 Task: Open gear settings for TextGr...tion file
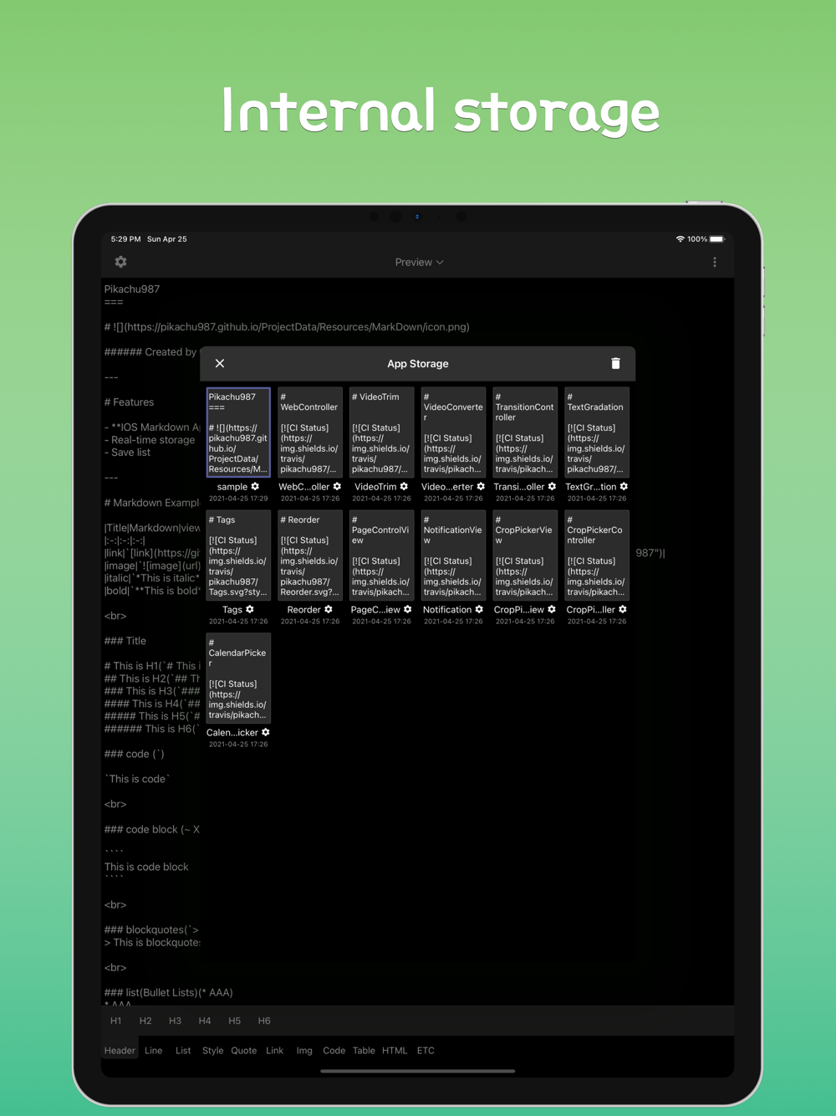coord(624,486)
